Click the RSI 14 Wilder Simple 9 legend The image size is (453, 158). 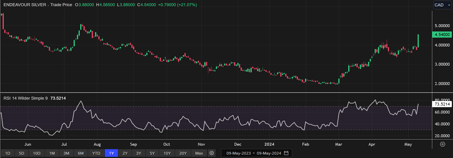coord(25,98)
